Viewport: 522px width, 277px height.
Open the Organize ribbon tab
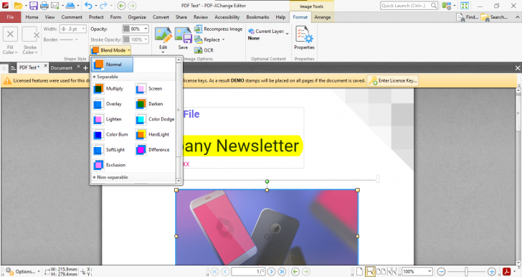pyautogui.click(x=137, y=17)
